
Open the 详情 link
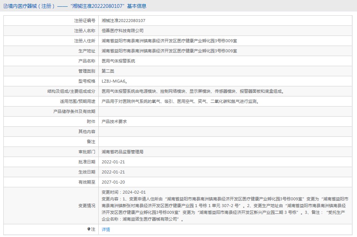[x=106, y=230]
